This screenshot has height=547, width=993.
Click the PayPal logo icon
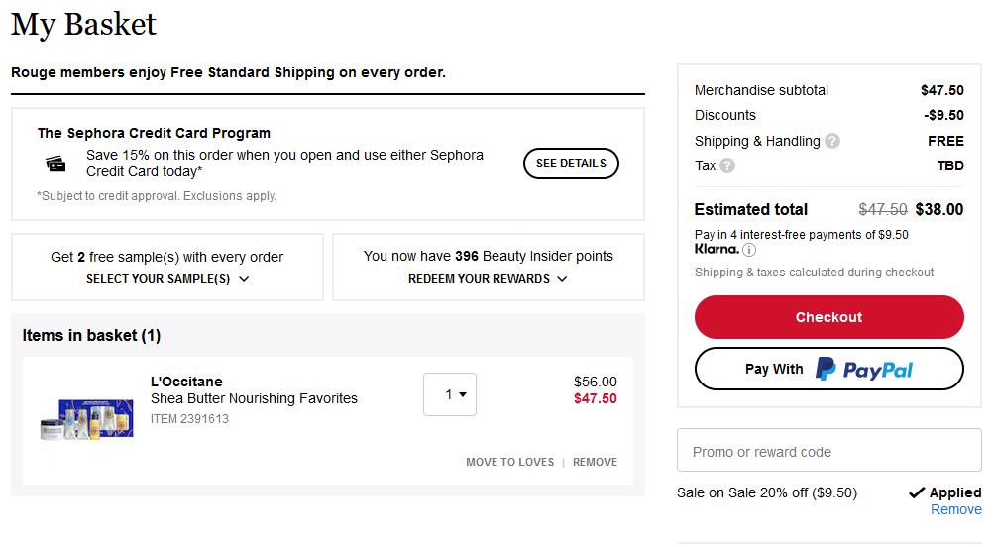pos(826,369)
